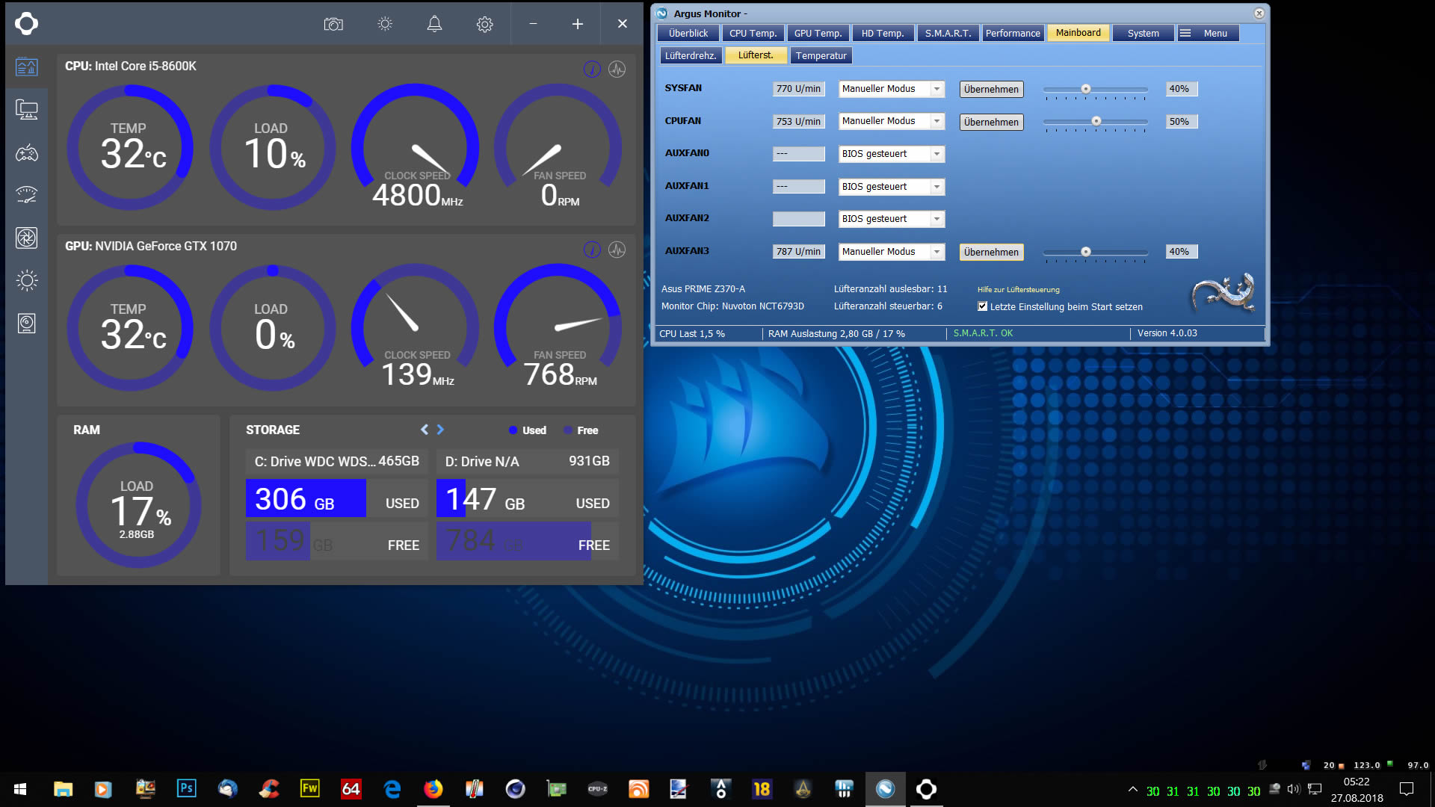
Task: Select the gamepad sidebar icon
Action: coord(27,153)
